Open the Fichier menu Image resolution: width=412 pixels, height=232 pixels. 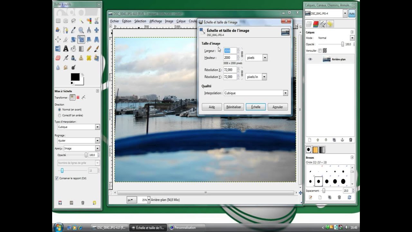[x=115, y=21]
